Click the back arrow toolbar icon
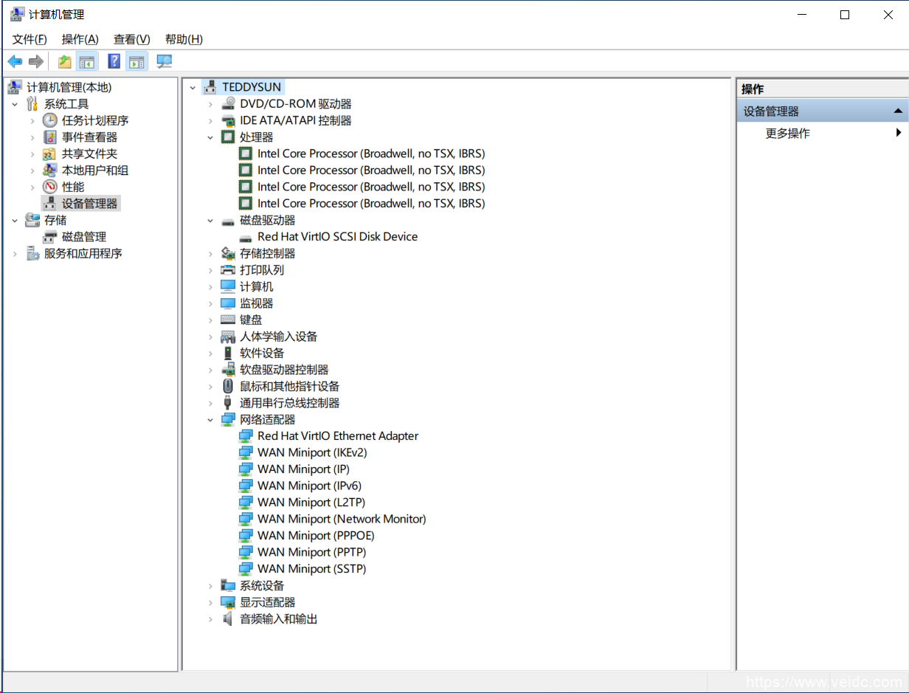Viewport: 909px width, 693px height. [x=15, y=62]
